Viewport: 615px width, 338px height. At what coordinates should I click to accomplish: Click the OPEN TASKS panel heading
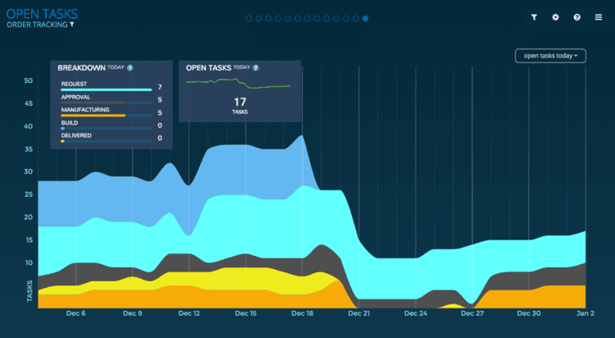click(208, 68)
